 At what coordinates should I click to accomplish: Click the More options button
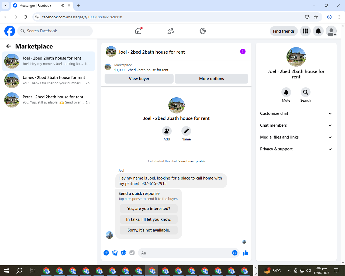tap(212, 79)
